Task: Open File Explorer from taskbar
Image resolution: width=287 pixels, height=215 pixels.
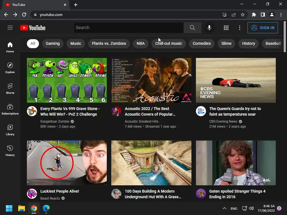Action: pyautogui.click(x=21, y=208)
